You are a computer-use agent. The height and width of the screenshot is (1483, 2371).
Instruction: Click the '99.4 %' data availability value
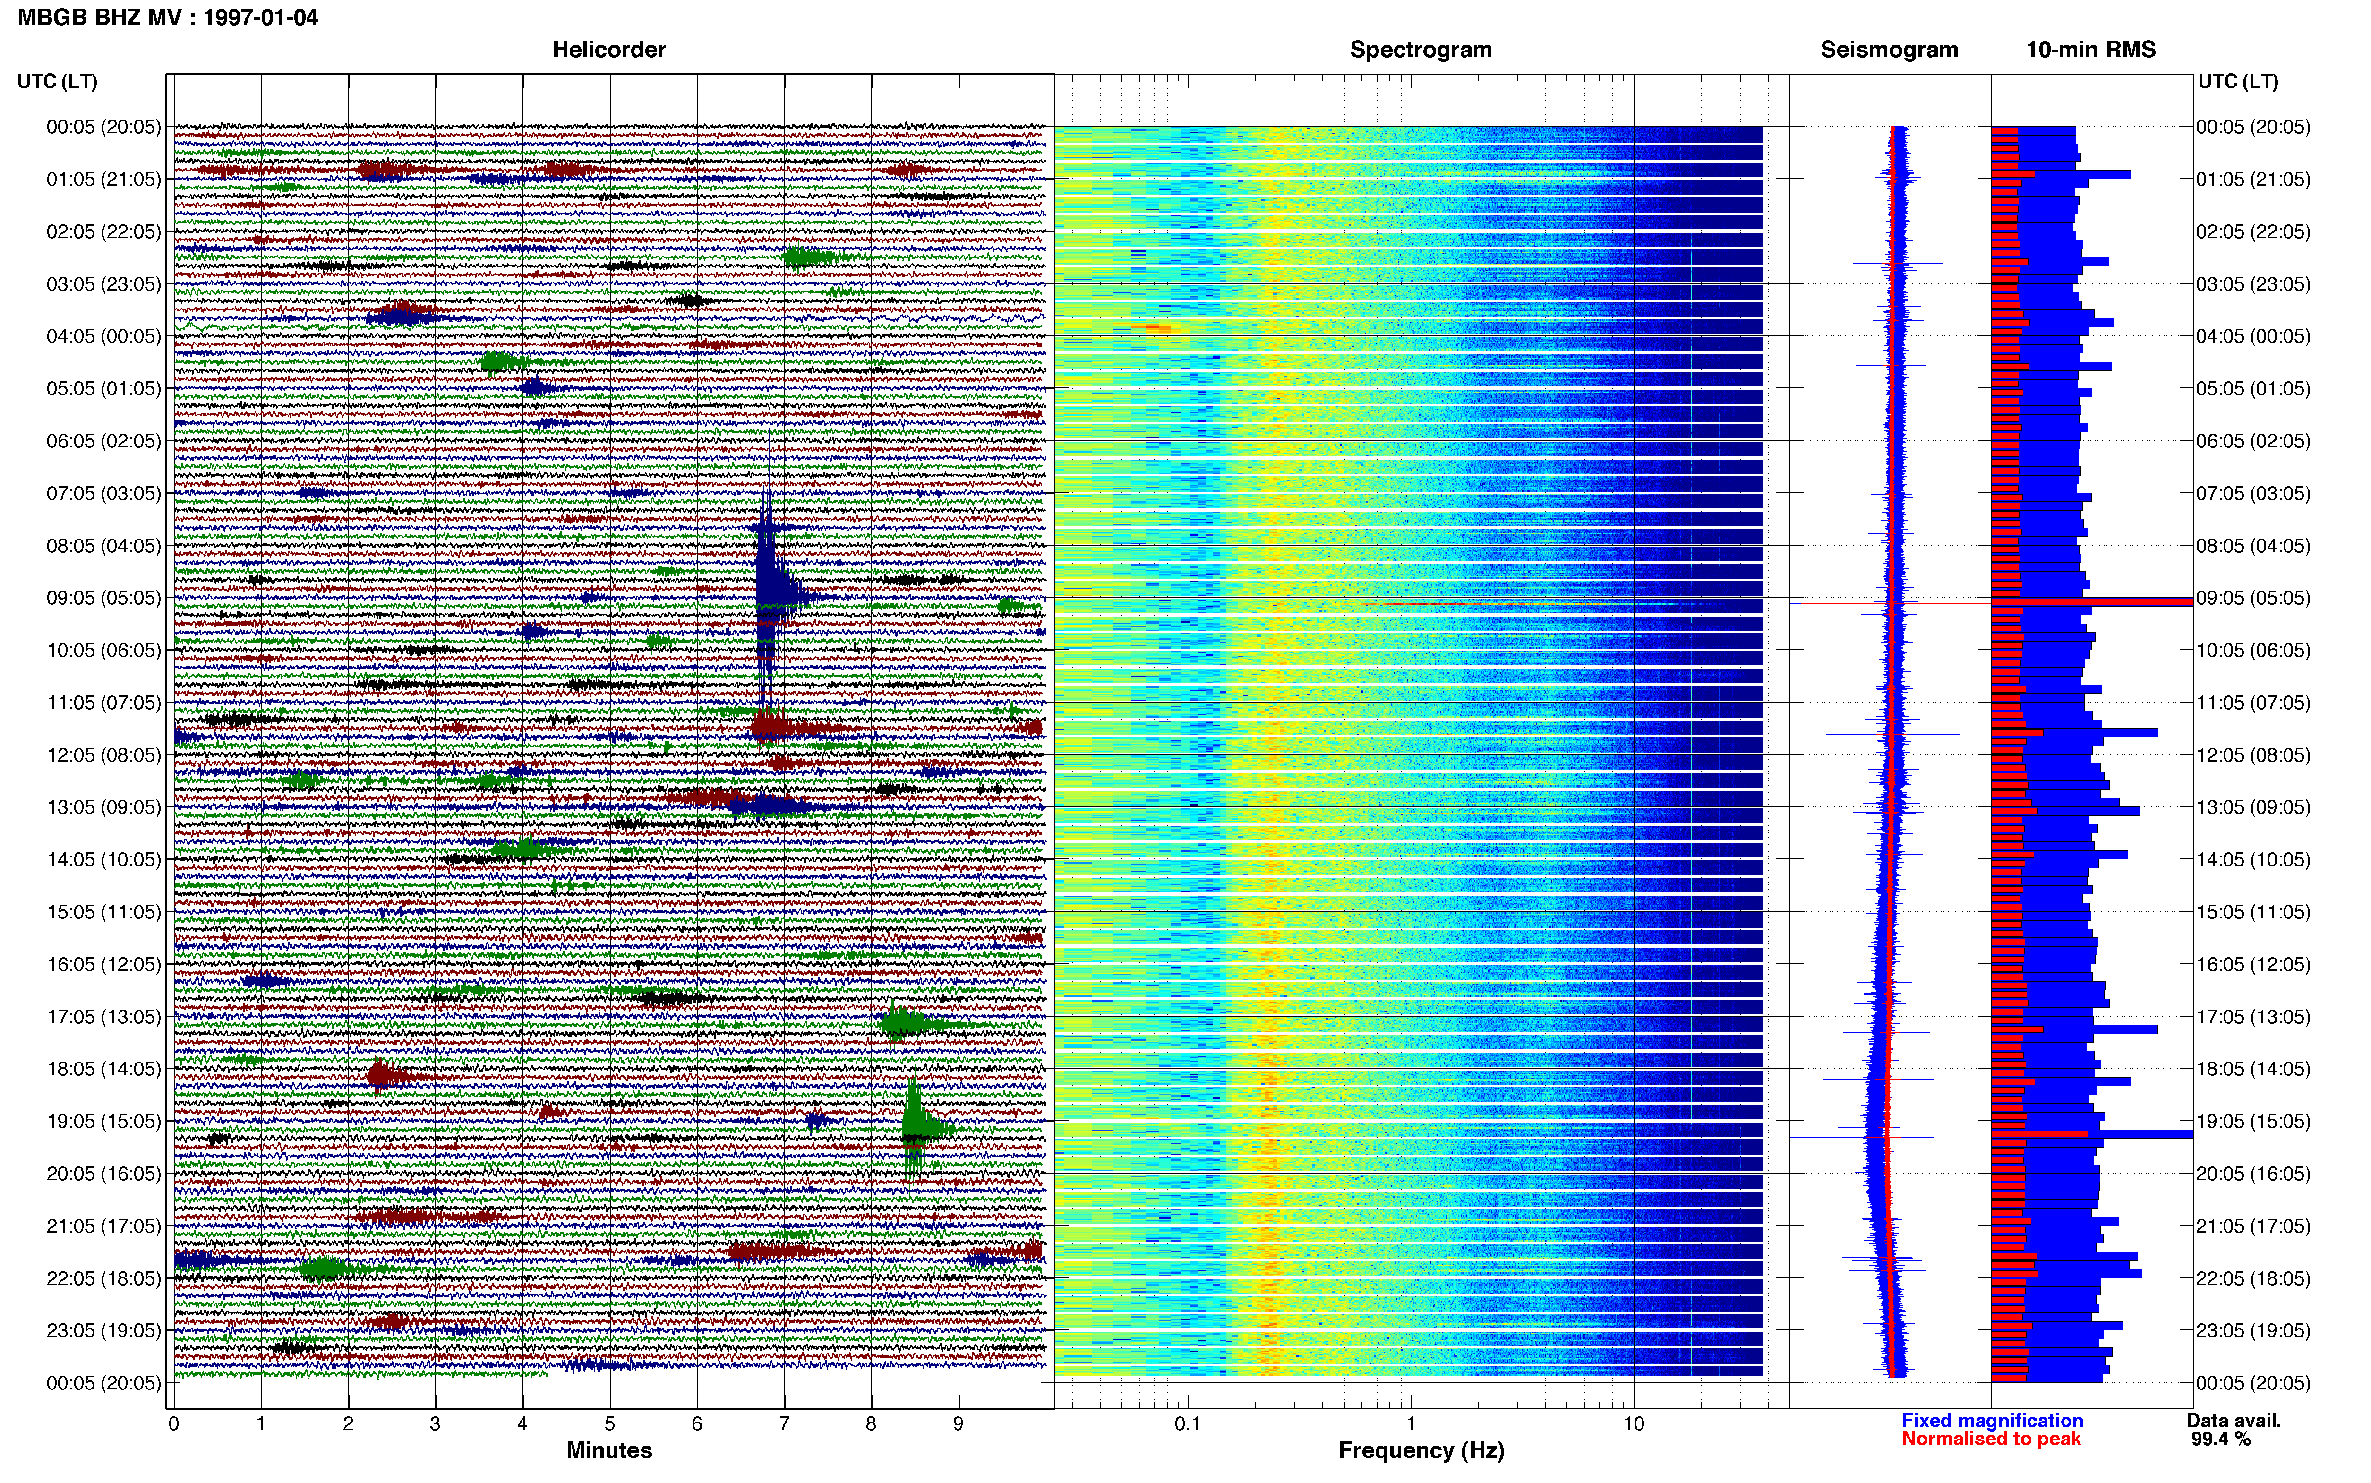pyautogui.click(x=2221, y=1439)
